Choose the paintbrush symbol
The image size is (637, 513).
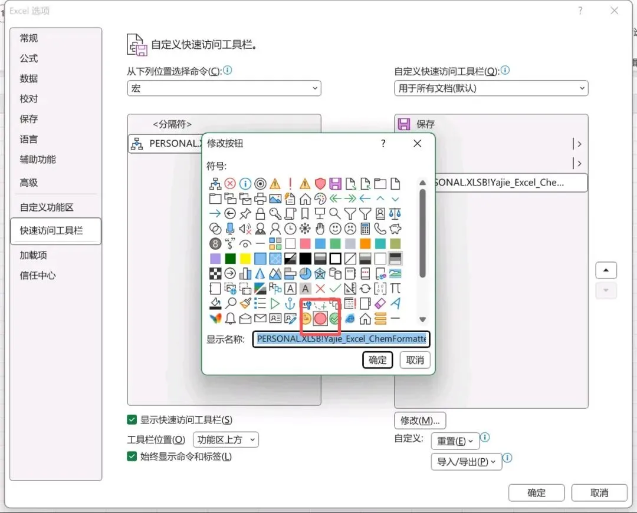(245, 303)
